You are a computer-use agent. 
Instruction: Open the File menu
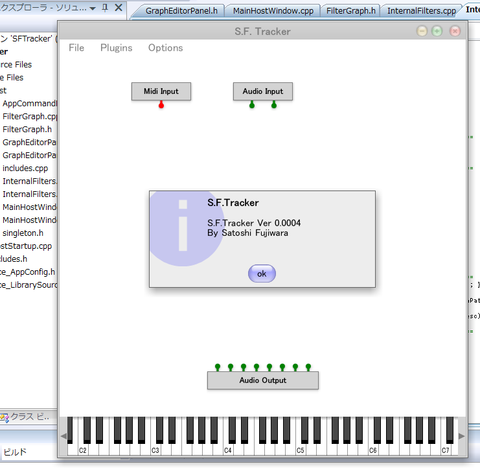(76, 48)
